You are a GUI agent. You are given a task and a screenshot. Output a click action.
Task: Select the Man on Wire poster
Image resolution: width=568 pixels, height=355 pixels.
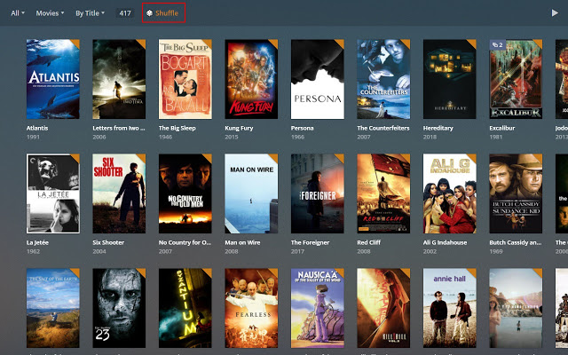[251, 193]
